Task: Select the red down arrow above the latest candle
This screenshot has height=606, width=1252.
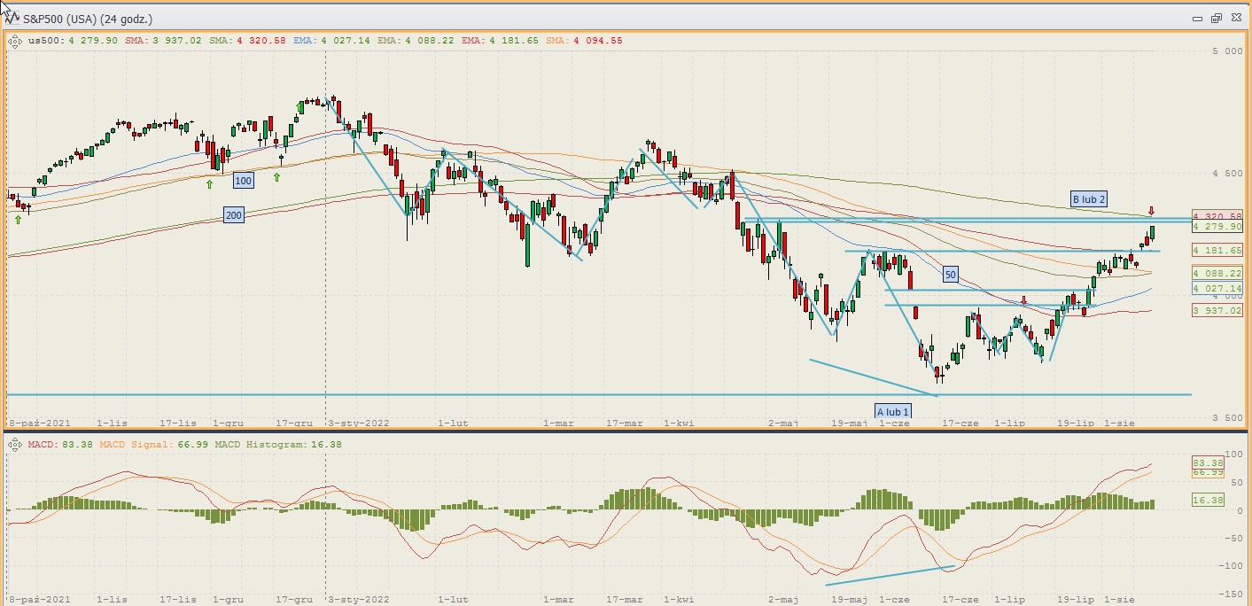Action: click(1151, 211)
